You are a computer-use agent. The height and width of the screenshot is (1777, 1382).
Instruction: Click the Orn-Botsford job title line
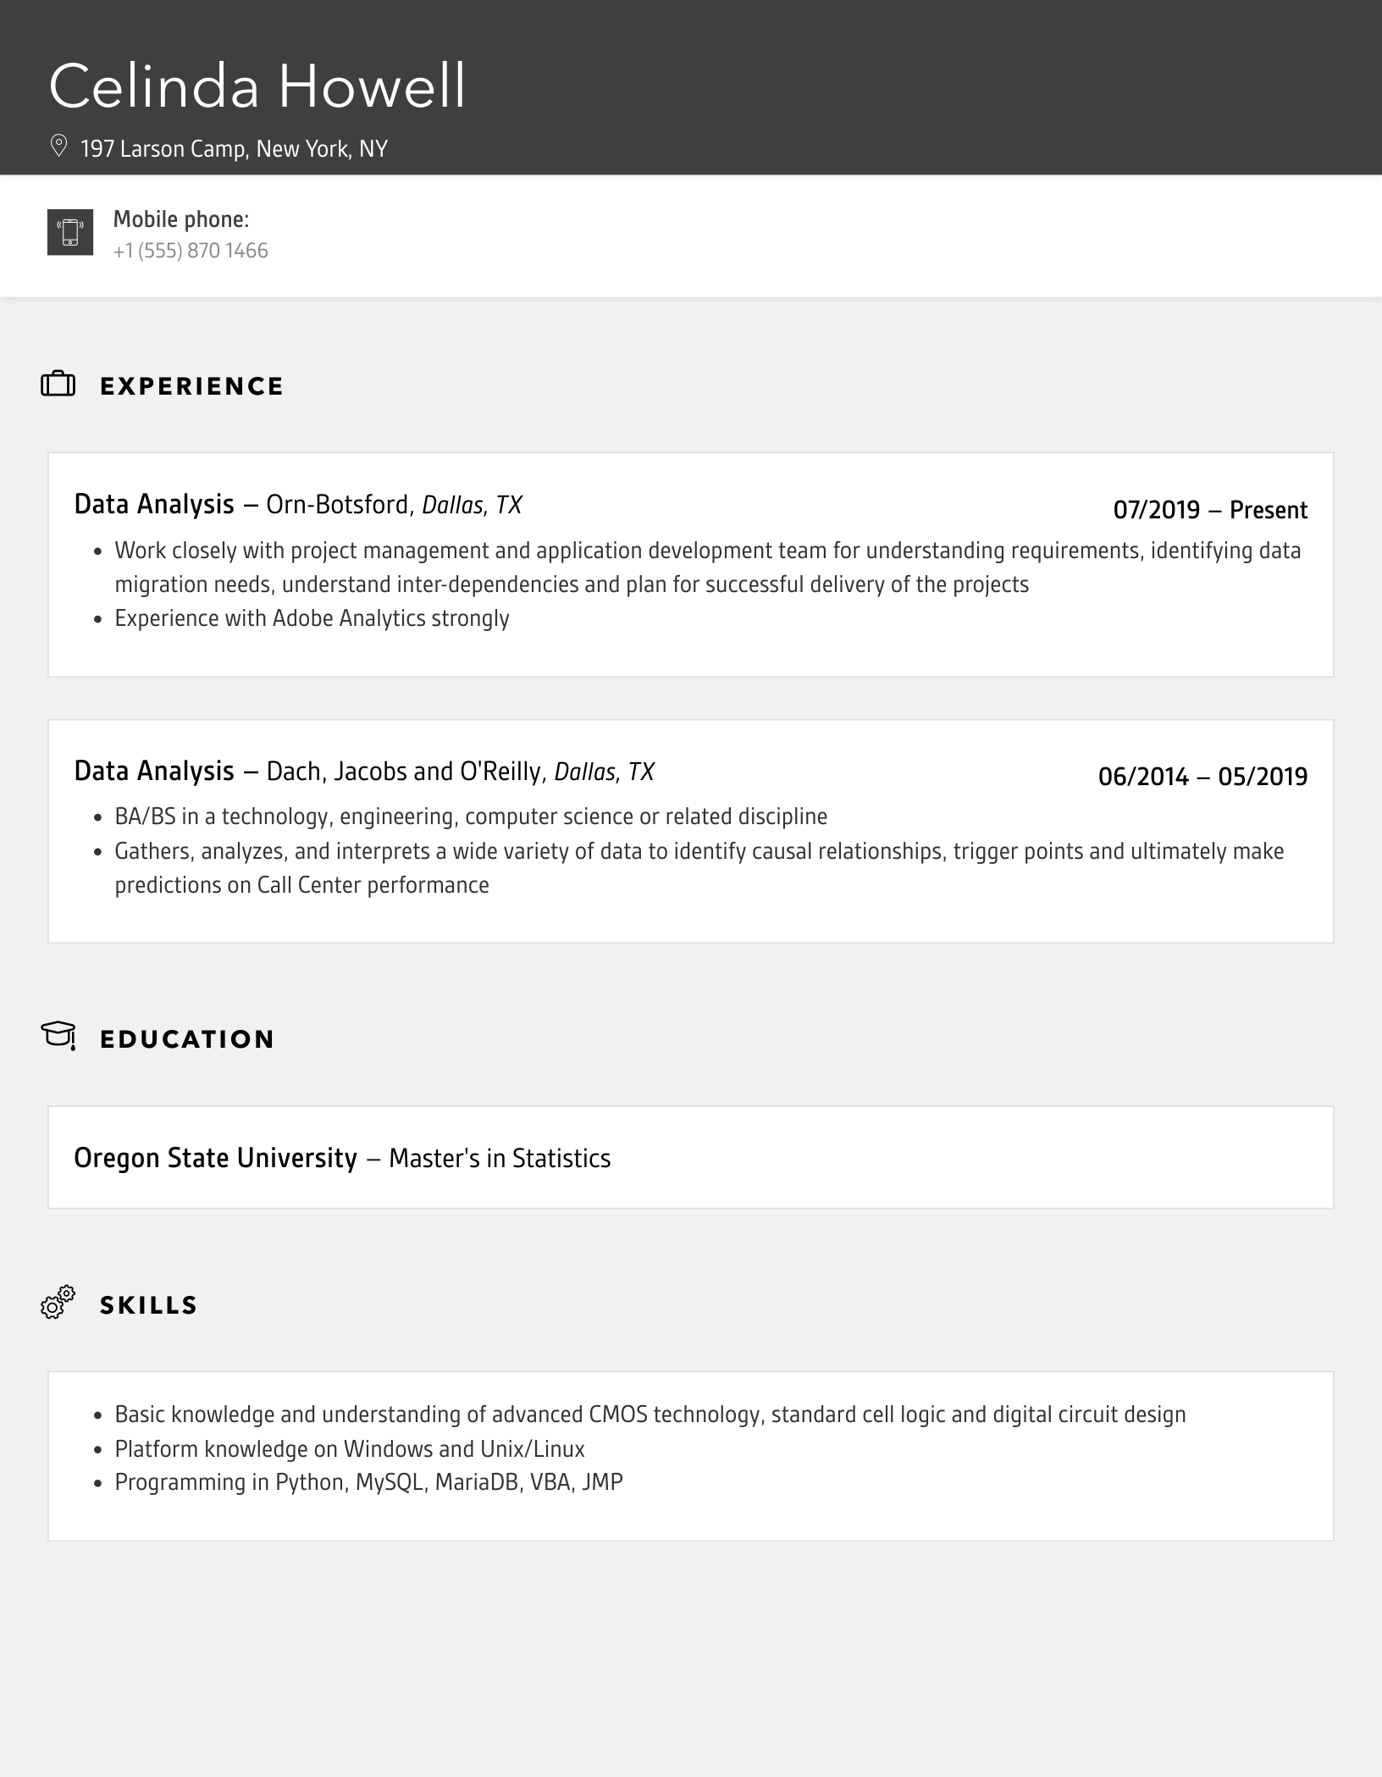[x=298, y=505]
